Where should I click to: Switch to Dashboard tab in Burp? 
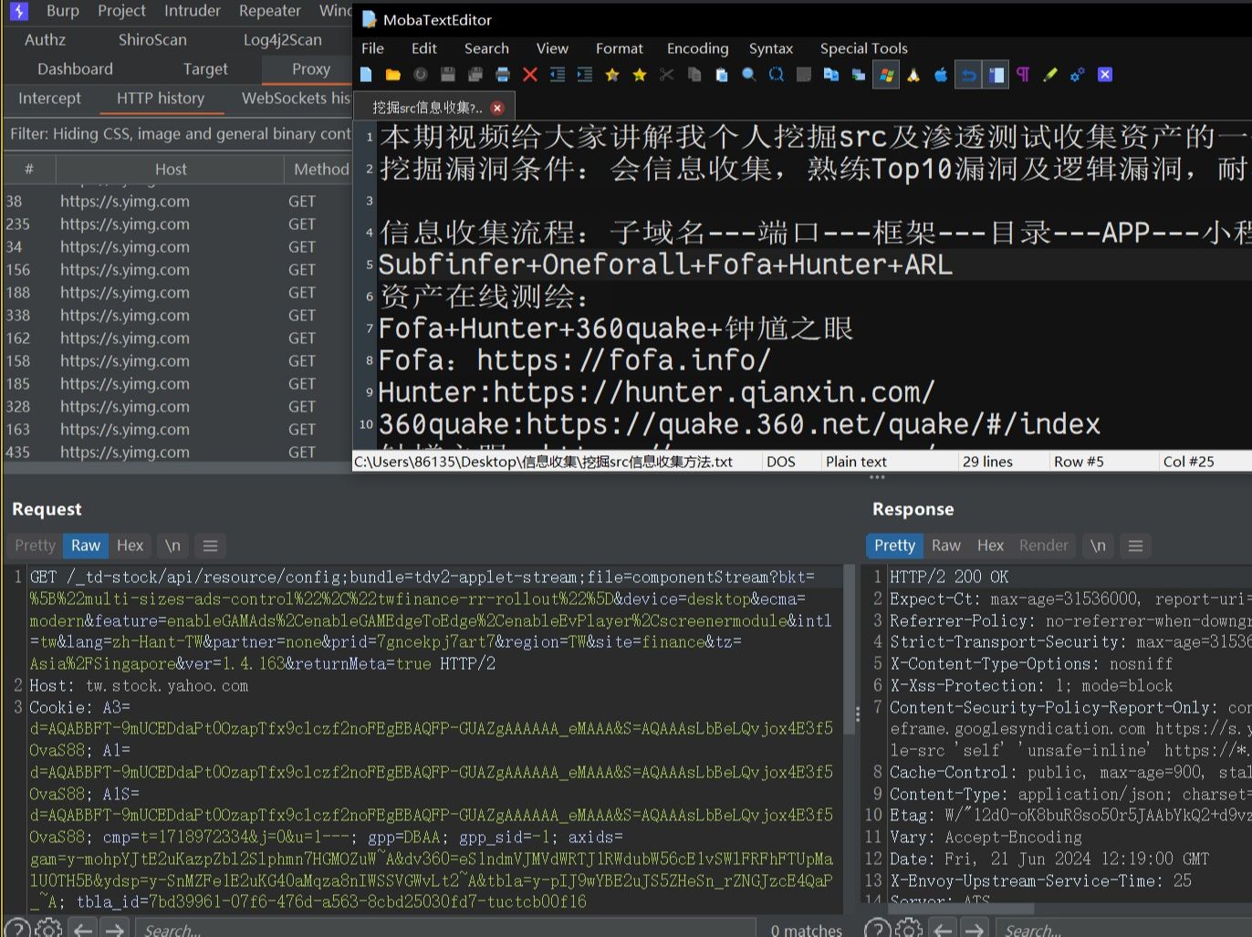pos(76,69)
